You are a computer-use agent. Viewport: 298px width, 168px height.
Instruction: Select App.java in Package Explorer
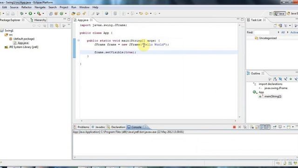pos(23,43)
